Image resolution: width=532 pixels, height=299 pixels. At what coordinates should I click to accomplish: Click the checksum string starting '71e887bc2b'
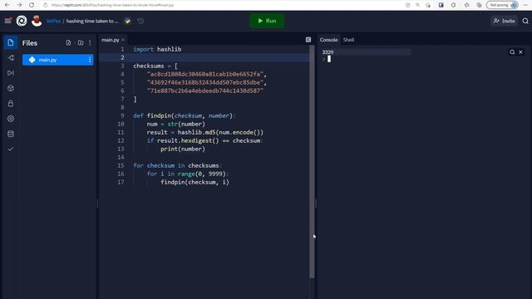205,91
